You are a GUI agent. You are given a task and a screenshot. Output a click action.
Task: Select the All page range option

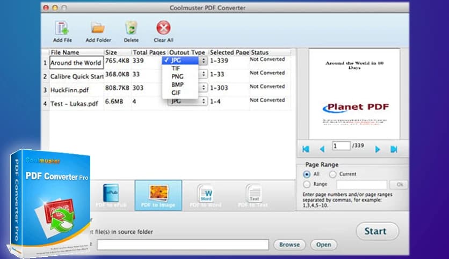coord(306,174)
